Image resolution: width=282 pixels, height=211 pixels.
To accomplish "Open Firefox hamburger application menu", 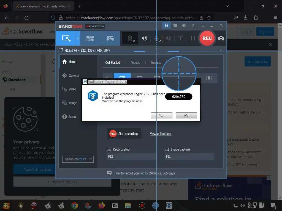I will coord(275,18).
